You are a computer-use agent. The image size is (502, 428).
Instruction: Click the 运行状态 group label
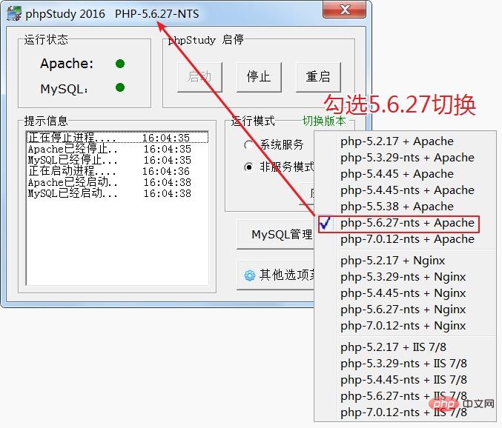(46, 39)
